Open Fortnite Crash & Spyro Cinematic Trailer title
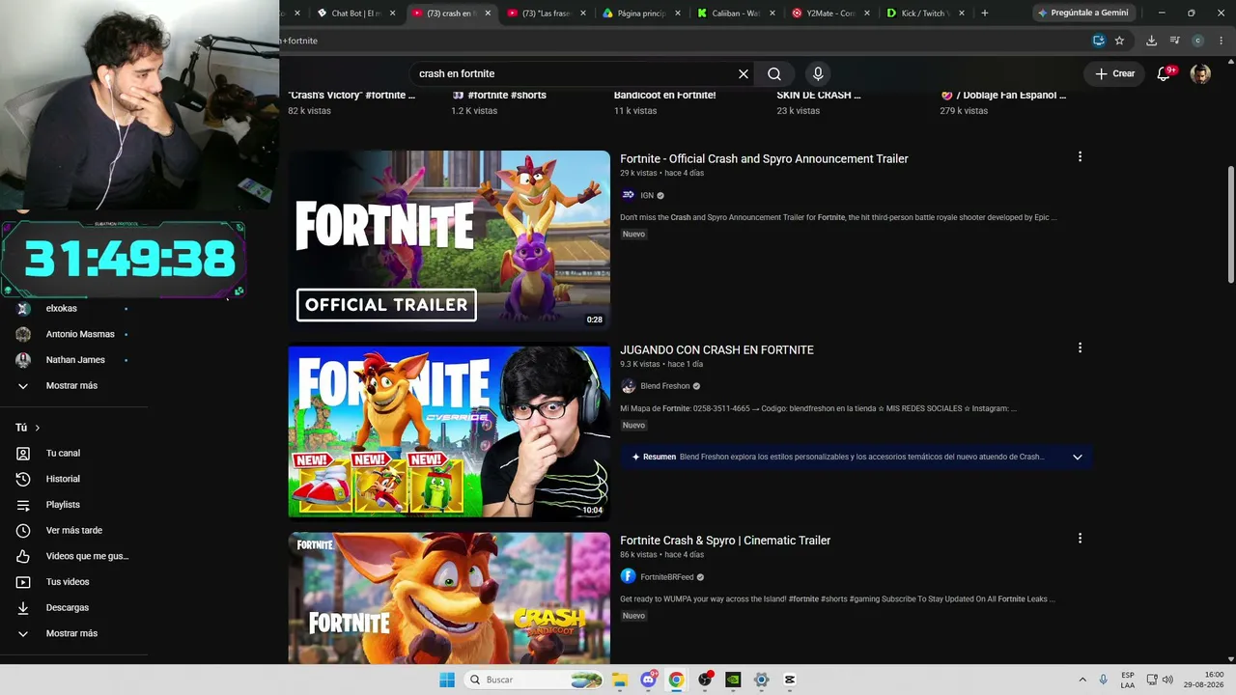The width and height of the screenshot is (1236, 695). (x=725, y=541)
